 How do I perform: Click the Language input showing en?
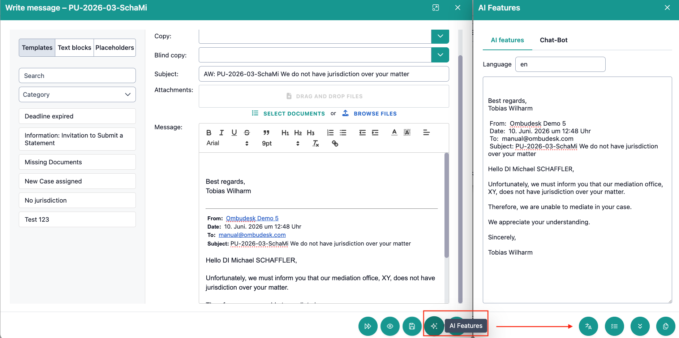(x=560, y=64)
